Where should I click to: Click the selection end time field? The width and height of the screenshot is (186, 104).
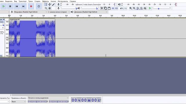tap(59, 101)
